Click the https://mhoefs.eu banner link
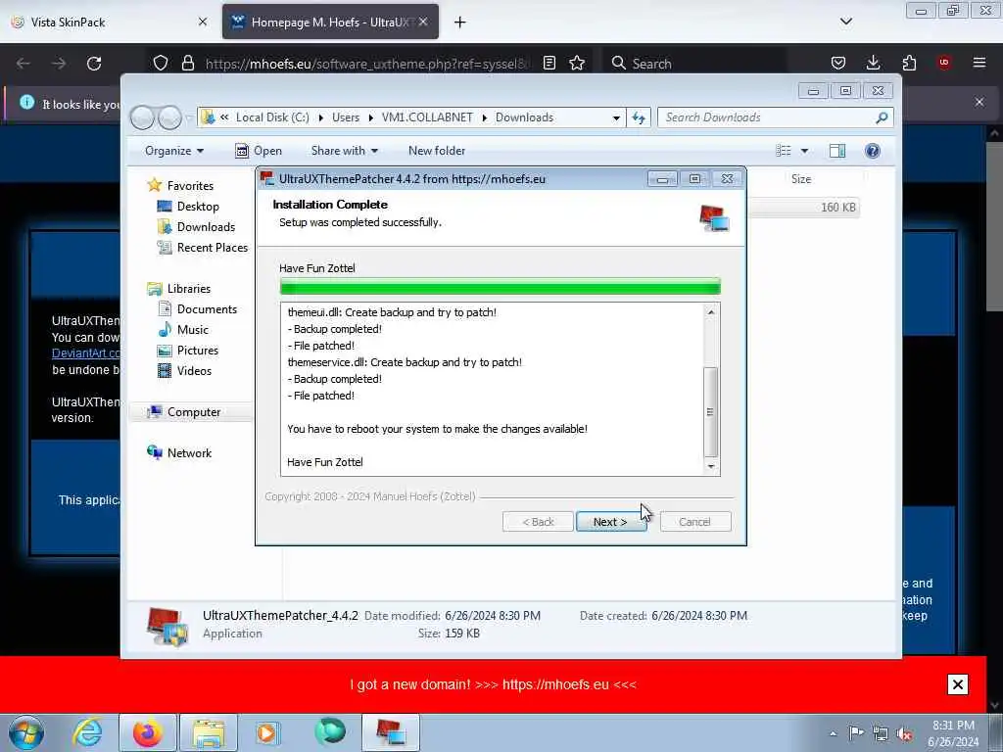 pos(555,684)
